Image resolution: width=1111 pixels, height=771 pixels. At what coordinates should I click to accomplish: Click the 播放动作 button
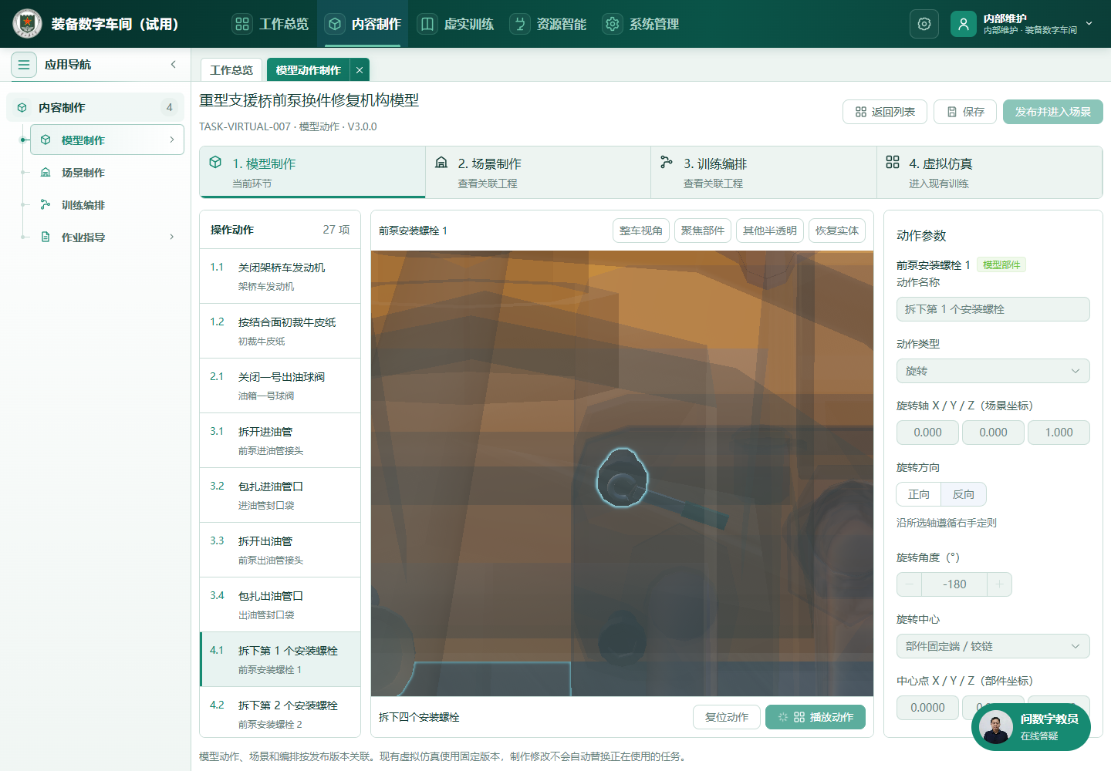tap(816, 717)
